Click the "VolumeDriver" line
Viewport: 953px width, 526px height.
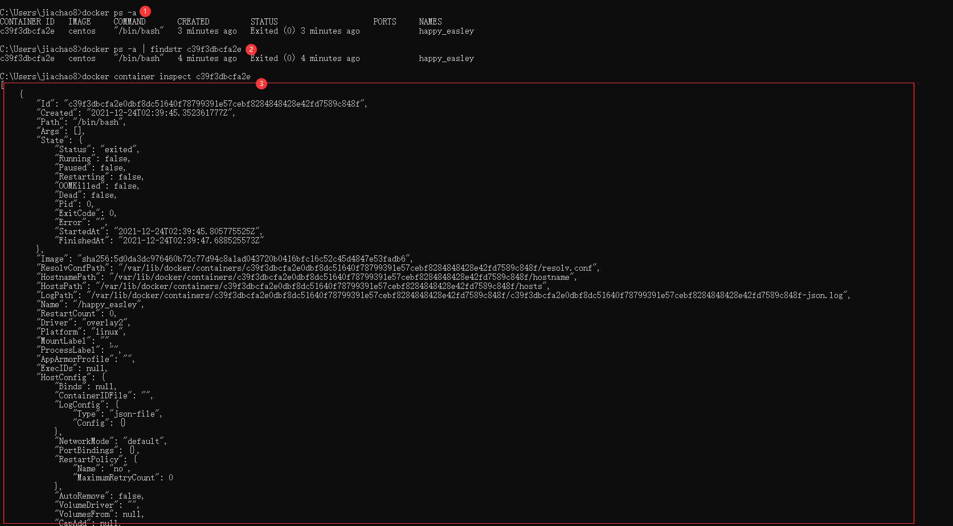pyautogui.click(x=97, y=505)
